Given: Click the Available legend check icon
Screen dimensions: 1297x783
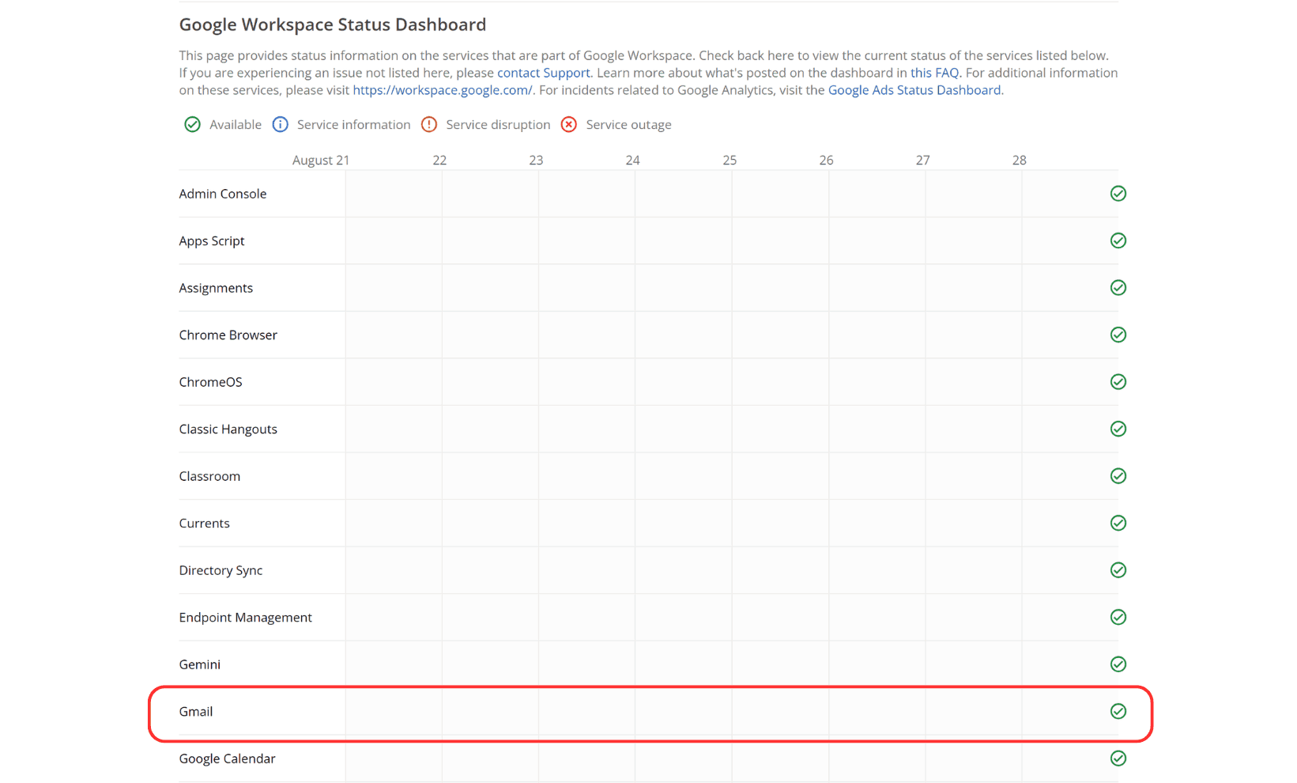Looking at the screenshot, I should point(192,124).
